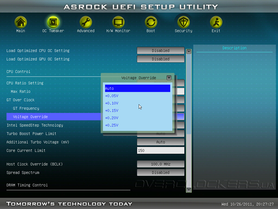The height and width of the screenshot is (209, 278).
Task: Open the H/W Monitor screen icon
Action: 118,22
